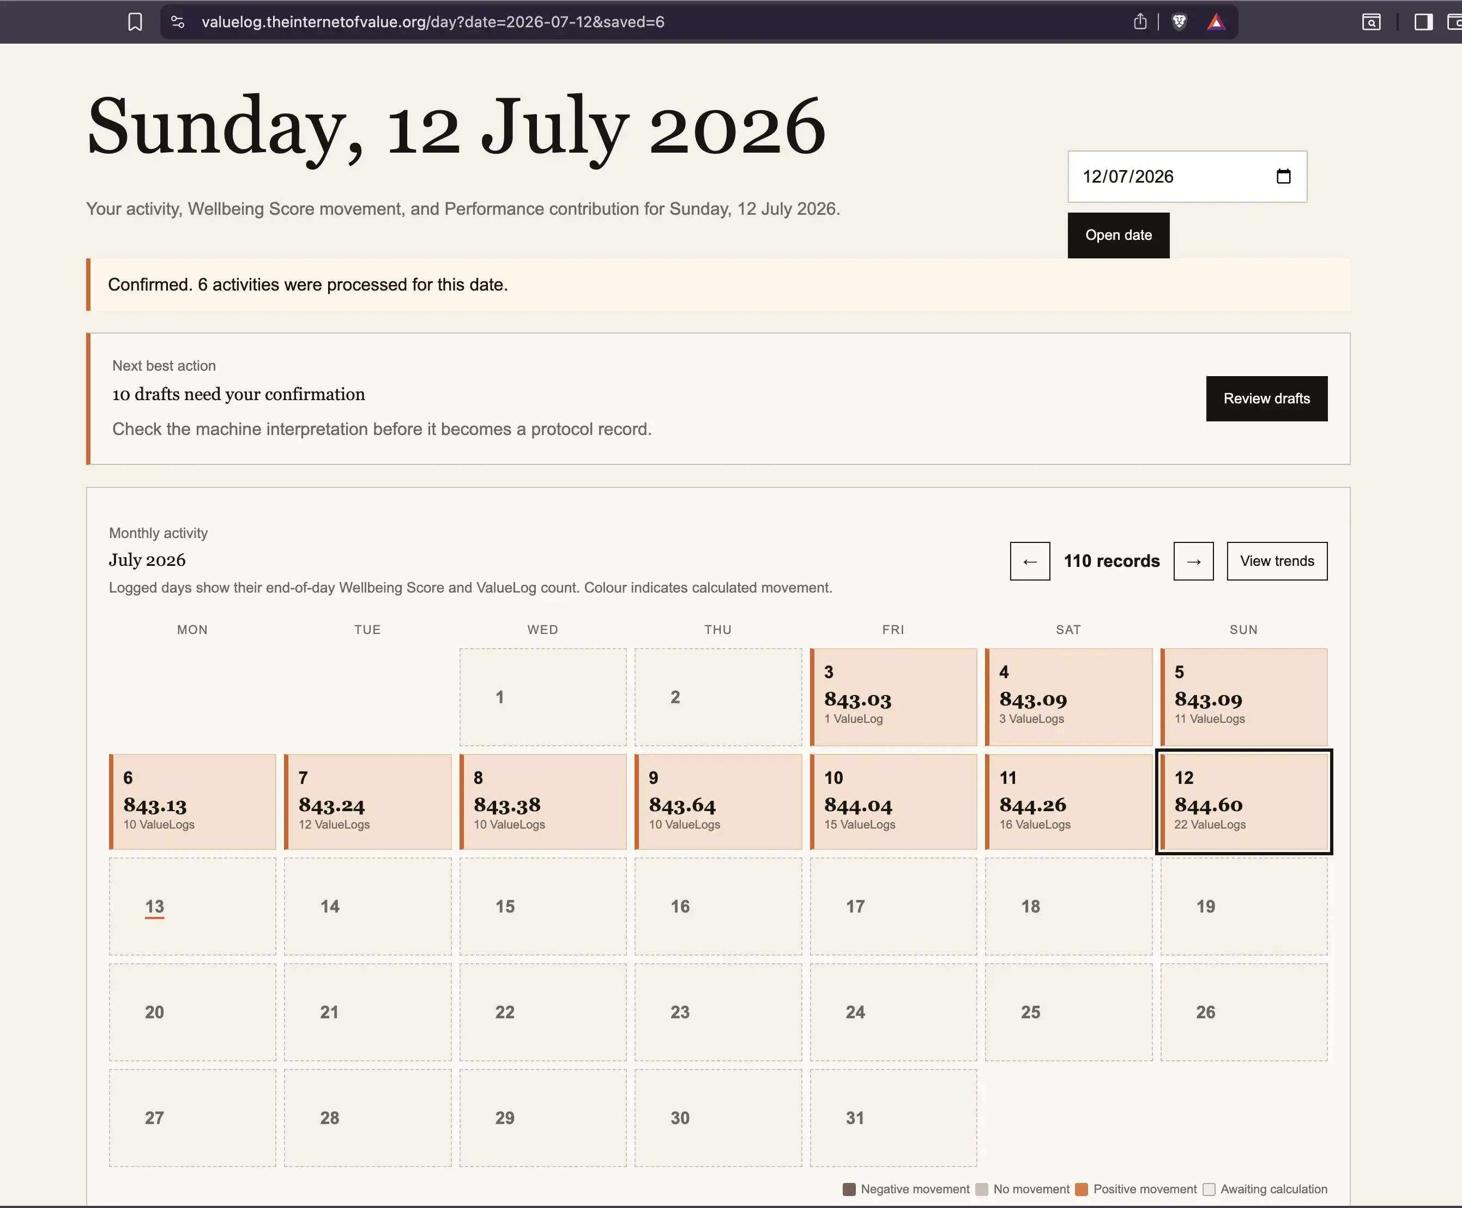Select day 21 in the calendar
Viewport: 1462px width, 1208px height.
pos(367,1012)
